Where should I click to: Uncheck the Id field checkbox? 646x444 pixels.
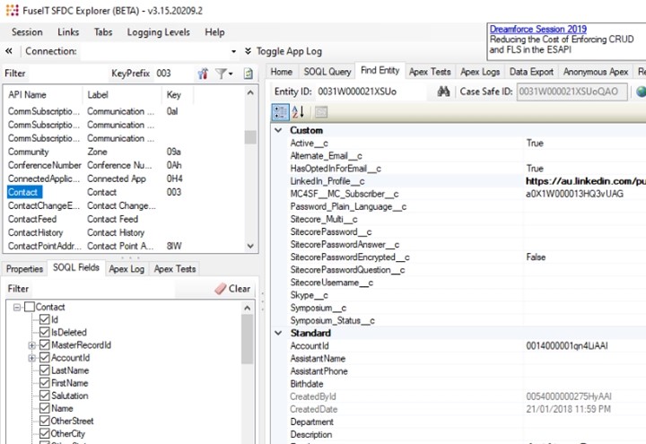45,319
